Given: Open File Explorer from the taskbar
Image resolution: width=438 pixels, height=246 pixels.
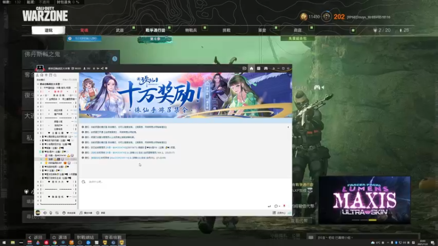Looking at the screenshot, I should [13, 243].
